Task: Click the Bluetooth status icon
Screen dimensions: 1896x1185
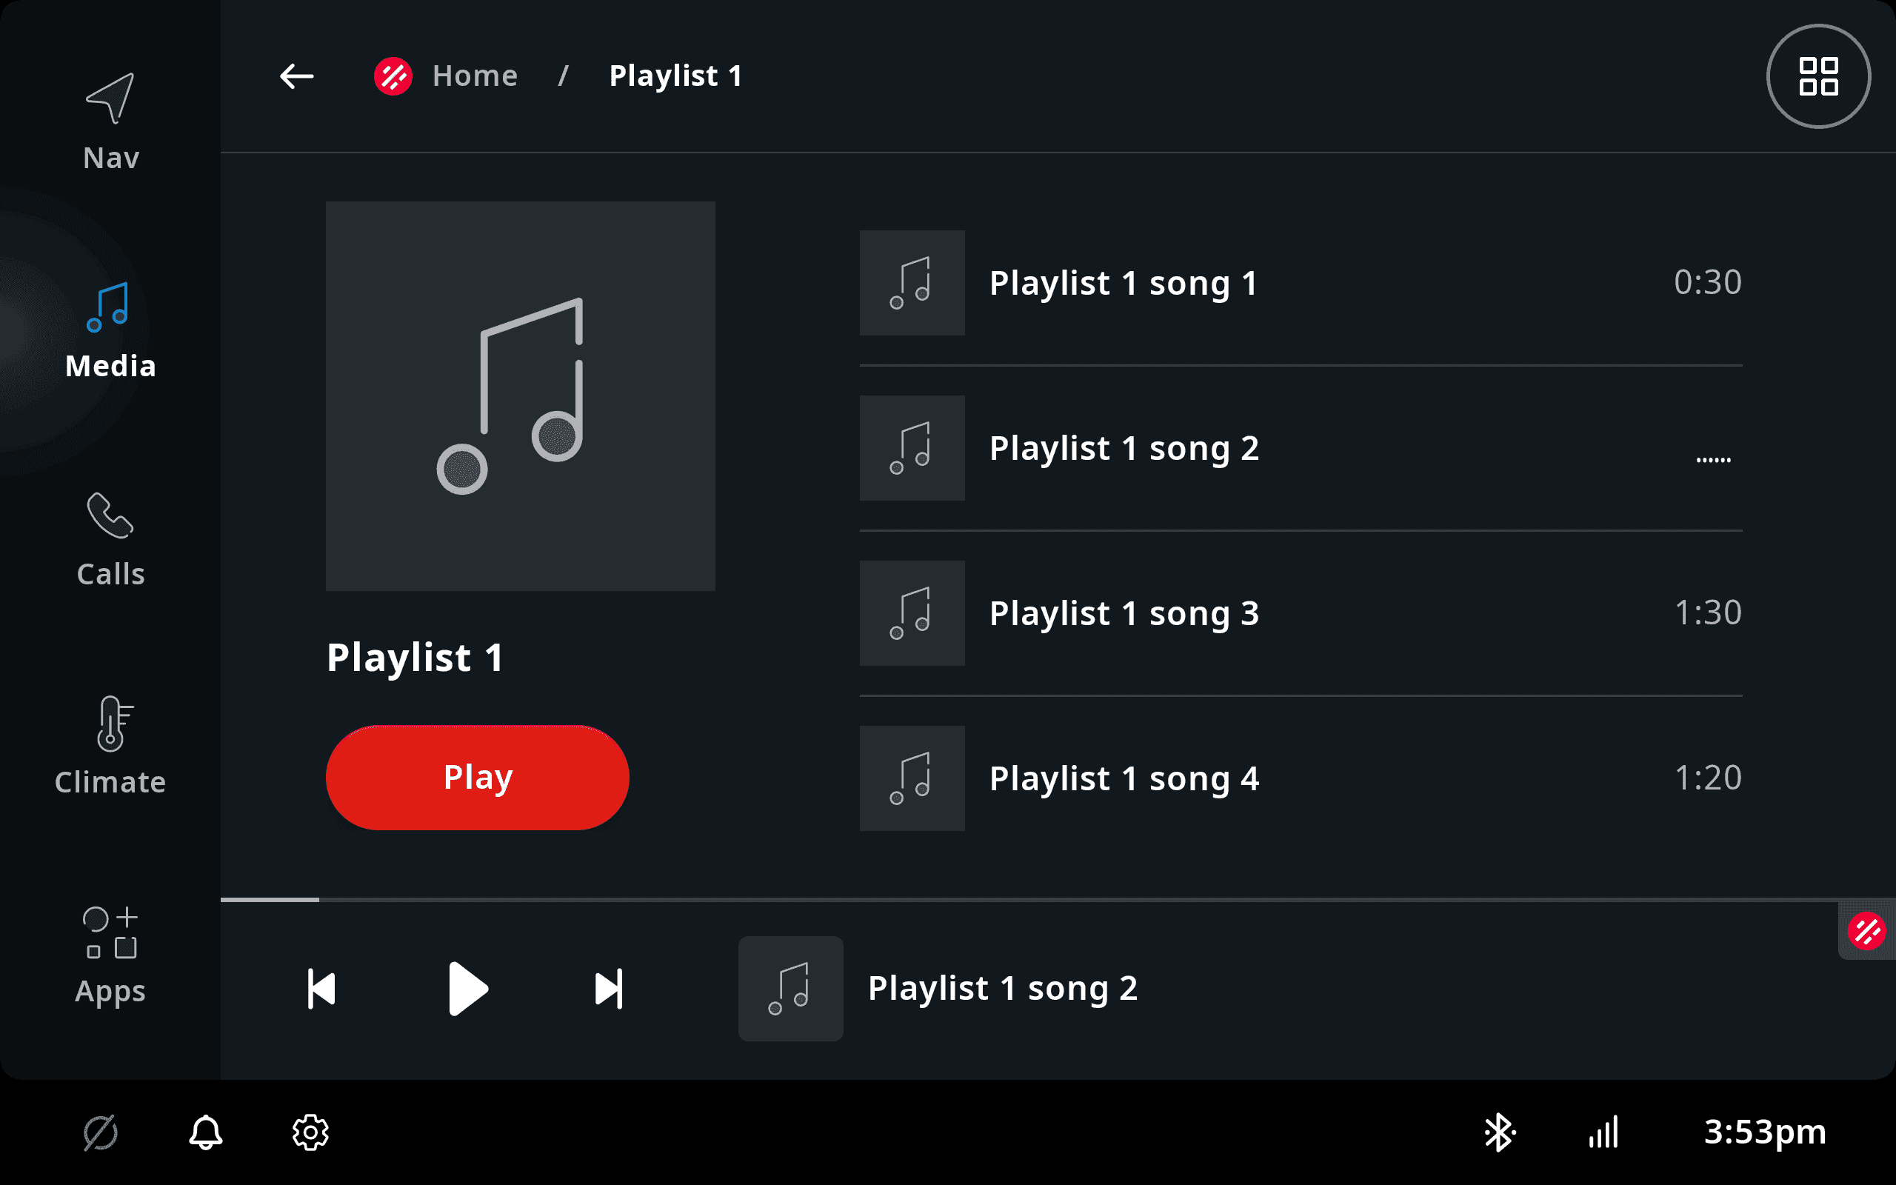Action: [x=1499, y=1132]
